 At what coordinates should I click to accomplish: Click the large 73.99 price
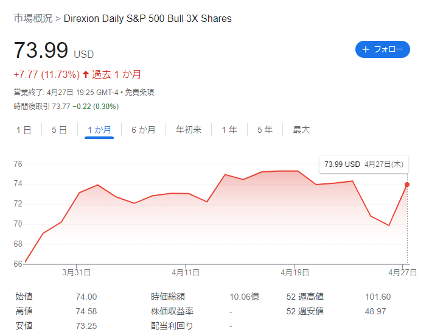(x=41, y=50)
